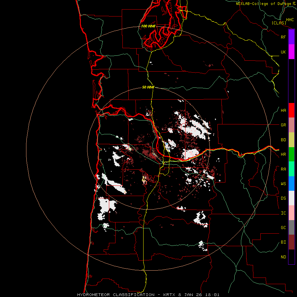Click the KRTX radar site identifier
297x297 pixels.
(x=170, y=295)
